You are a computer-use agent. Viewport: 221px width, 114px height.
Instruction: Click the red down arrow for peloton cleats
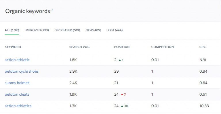[x=122, y=94]
